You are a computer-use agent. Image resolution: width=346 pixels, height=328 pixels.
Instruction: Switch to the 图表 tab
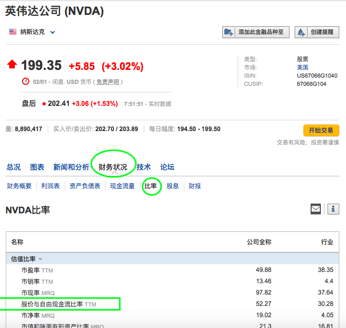click(37, 167)
